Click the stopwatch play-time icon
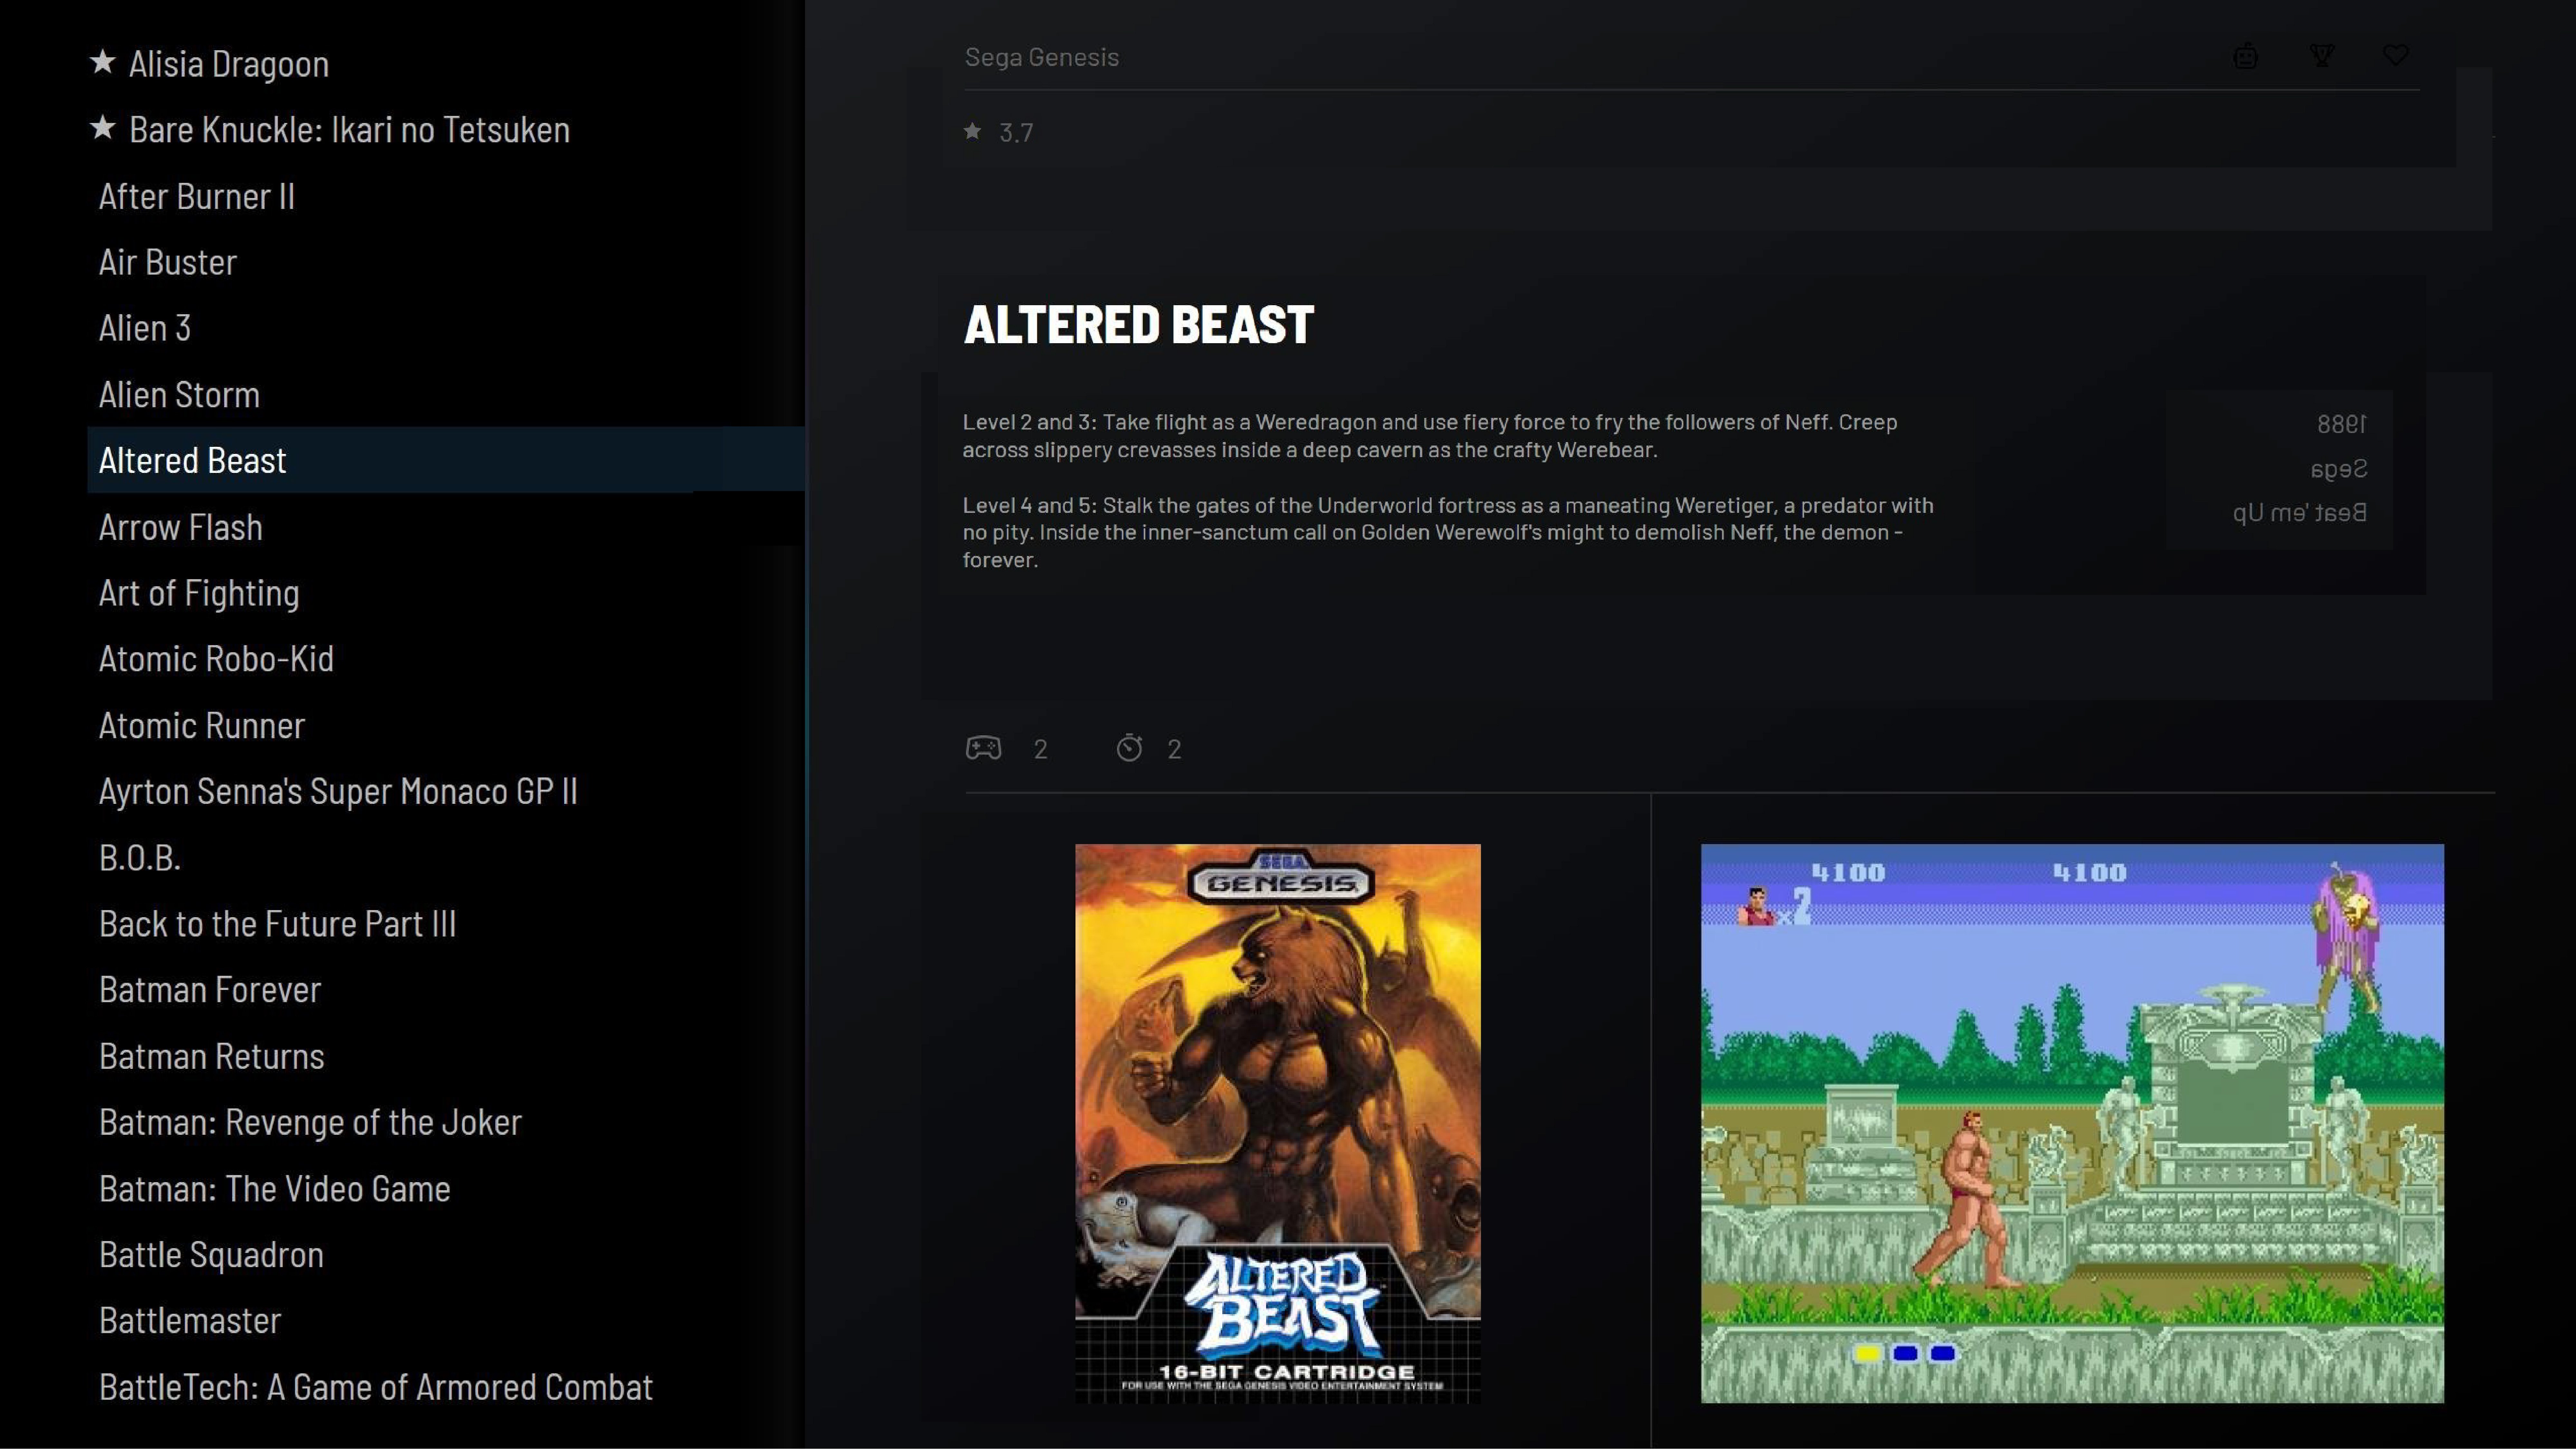2576x1449 pixels. (1129, 748)
